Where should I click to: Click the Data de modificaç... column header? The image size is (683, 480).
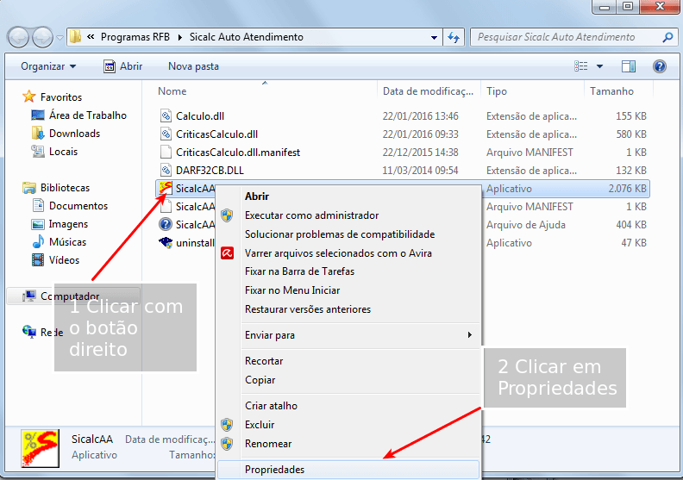pyautogui.click(x=428, y=91)
